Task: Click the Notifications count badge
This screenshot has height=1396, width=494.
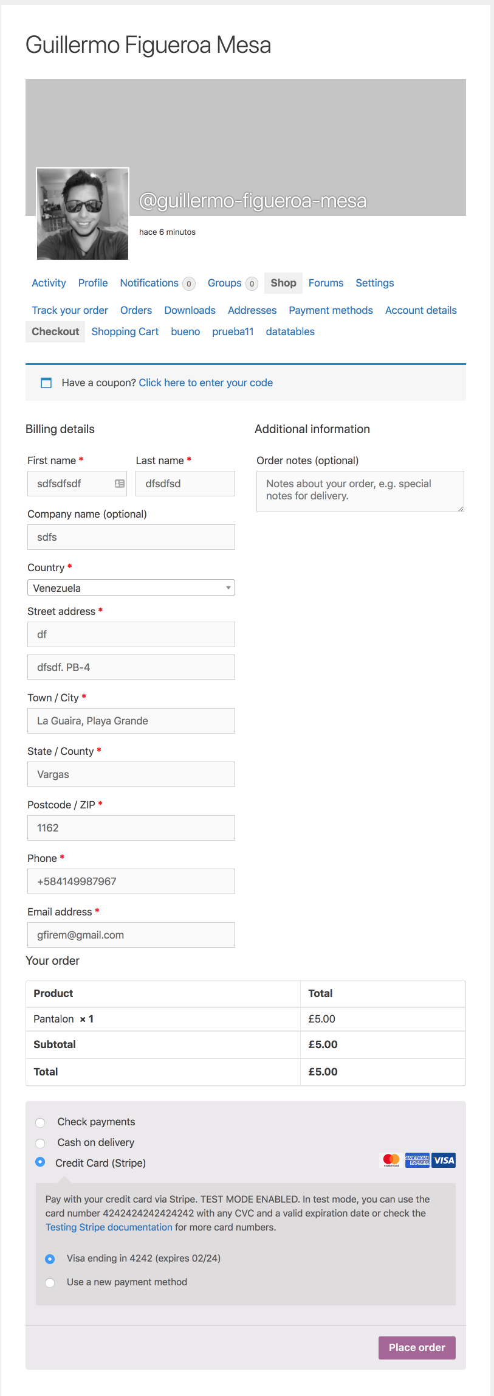Action: [x=189, y=283]
